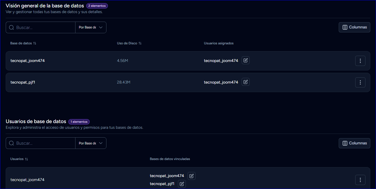This screenshot has height=189, width=376.
Task: Open Columnas selector for database overview table
Action: click(354, 27)
